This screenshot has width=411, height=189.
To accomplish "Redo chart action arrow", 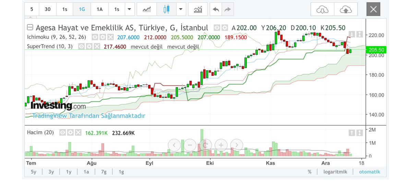I will click(x=228, y=10).
